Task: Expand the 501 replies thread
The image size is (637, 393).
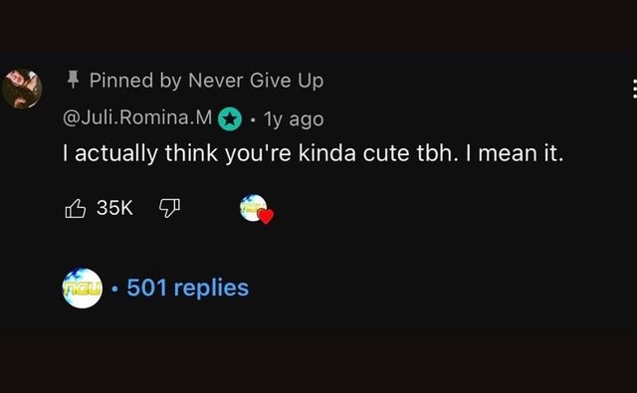Action: tap(187, 288)
